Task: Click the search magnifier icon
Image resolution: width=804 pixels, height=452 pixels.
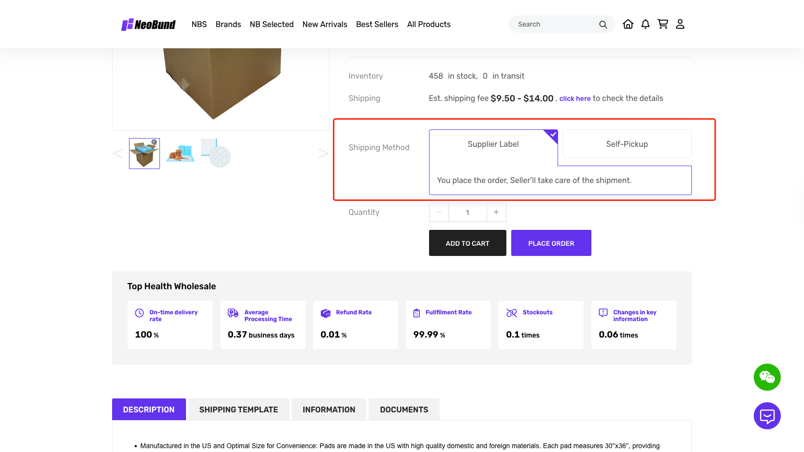Action: [603, 25]
